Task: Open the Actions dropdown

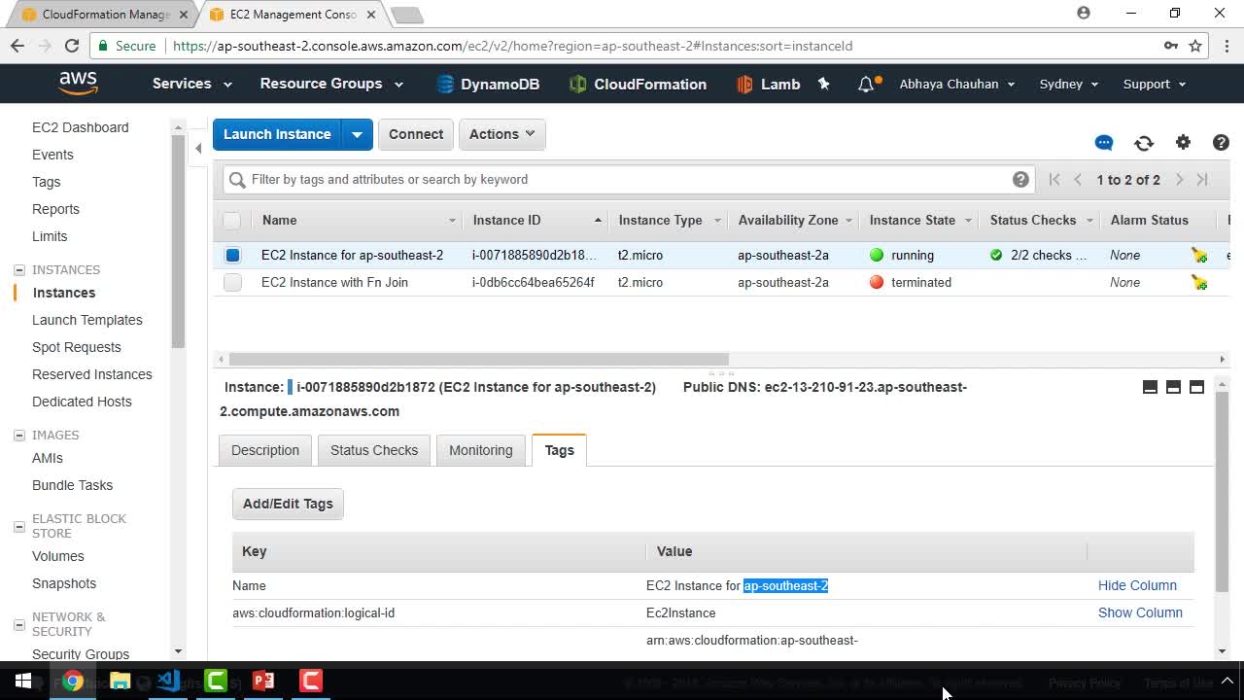Action: point(501,134)
